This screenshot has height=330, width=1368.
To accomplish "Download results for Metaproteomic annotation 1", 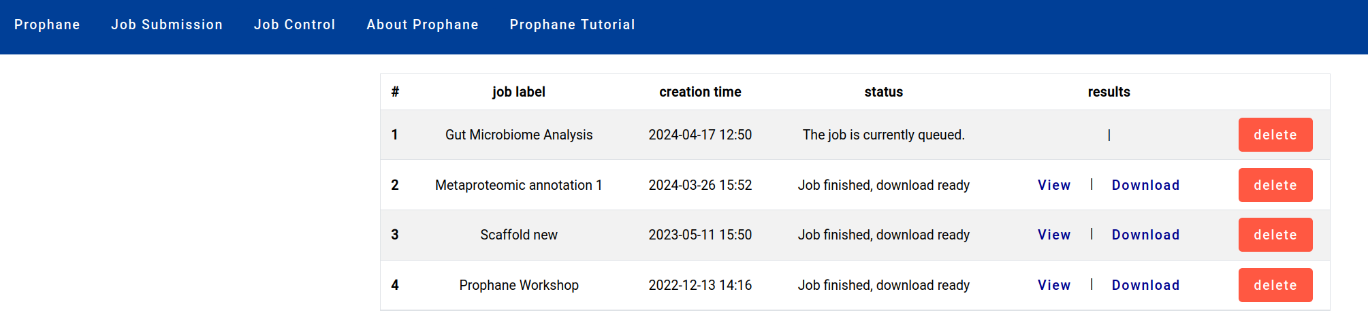I will coord(1145,185).
